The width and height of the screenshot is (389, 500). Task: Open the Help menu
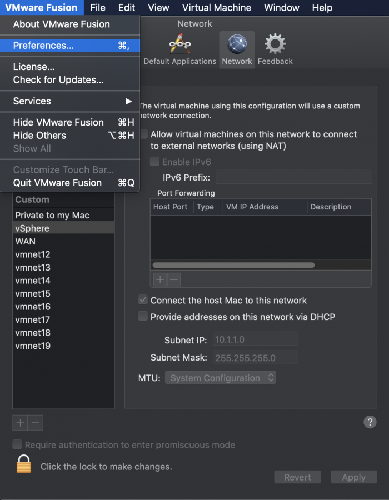click(x=322, y=7)
